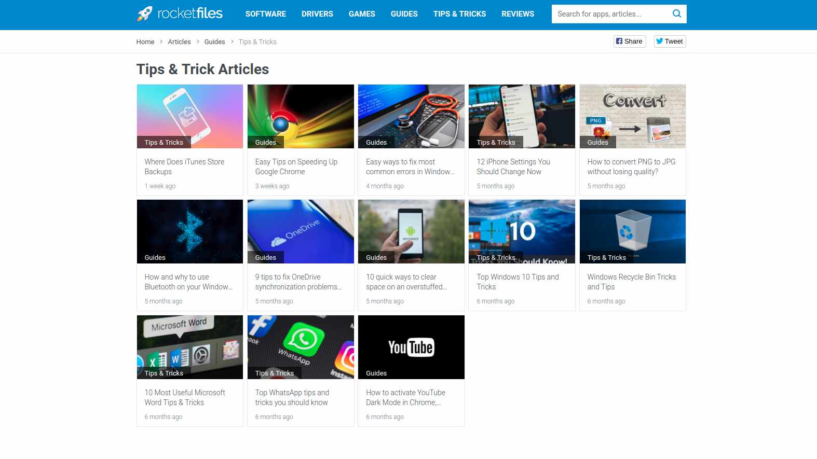Open the GAMES menu

[362, 14]
